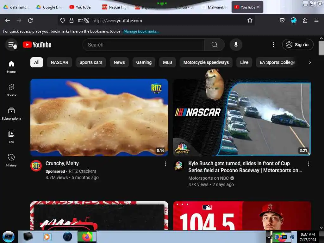Click the browser address bar URL
This screenshot has width=324, height=243.
(x=117, y=21)
